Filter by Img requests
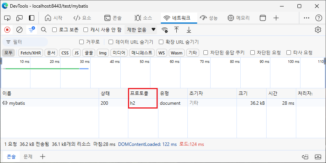 (x=103, y=53)
